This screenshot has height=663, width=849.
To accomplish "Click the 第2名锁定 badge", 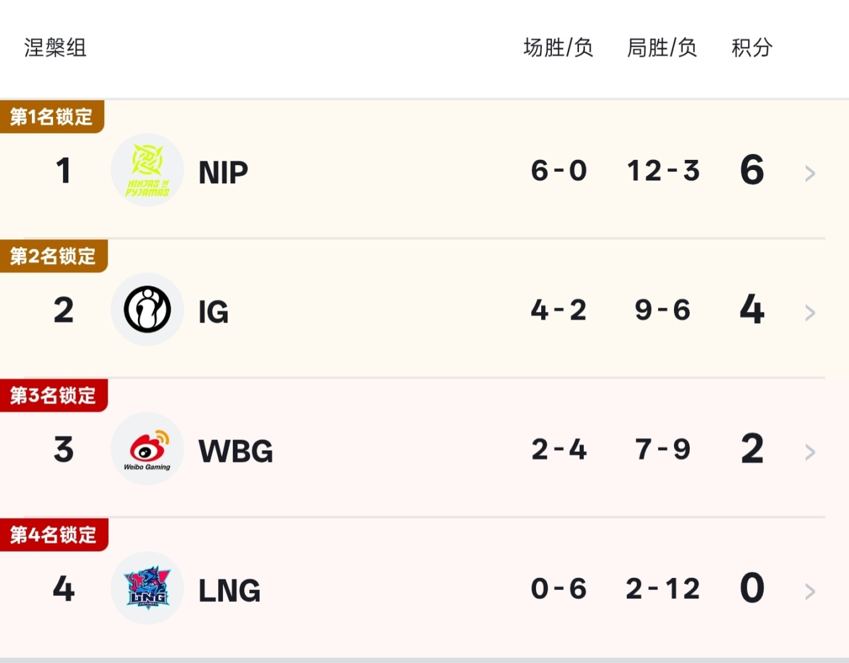I will [53, 256].
